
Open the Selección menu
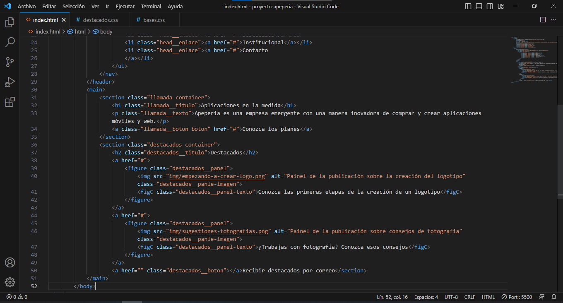tap(74, 6)
